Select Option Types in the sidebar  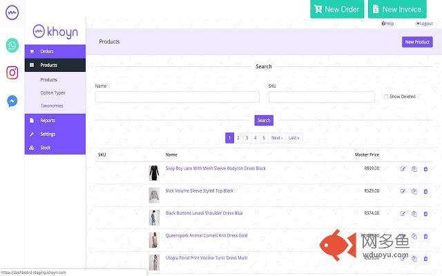tap(52, 92)
